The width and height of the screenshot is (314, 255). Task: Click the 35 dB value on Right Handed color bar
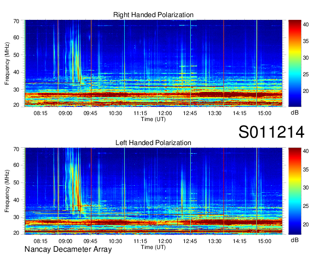click(306, 41)
